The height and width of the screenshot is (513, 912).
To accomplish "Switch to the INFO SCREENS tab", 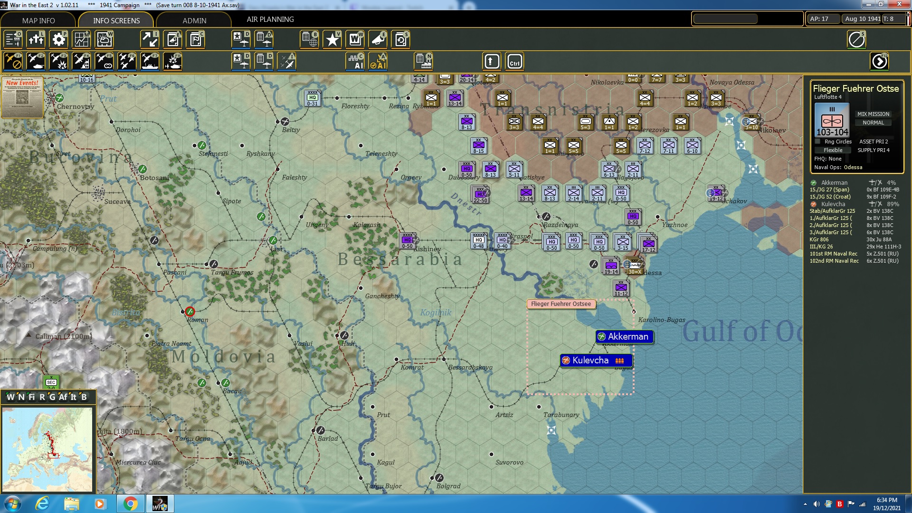I will point(116,20).
